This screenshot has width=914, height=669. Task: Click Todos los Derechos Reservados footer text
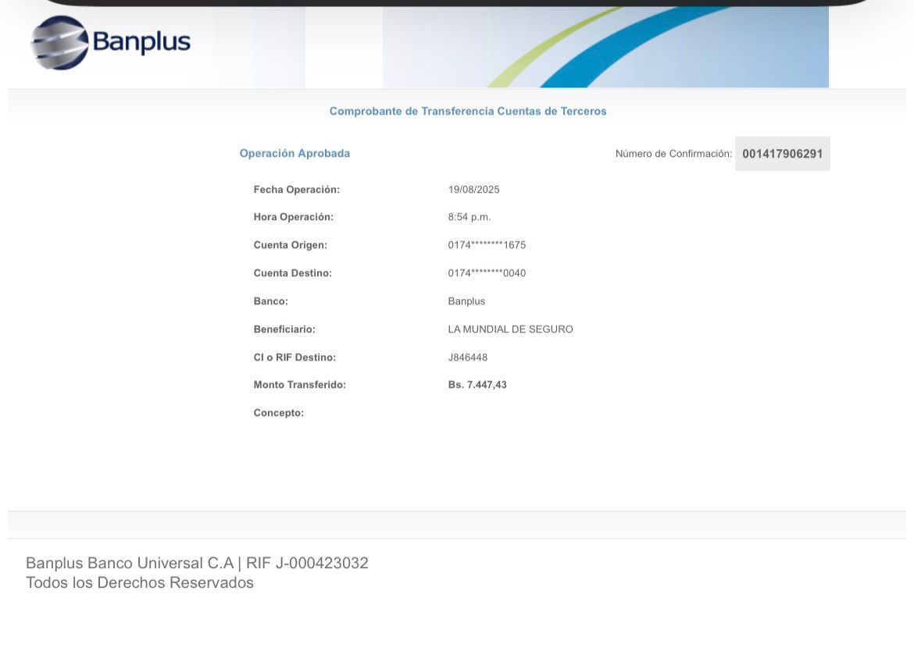coord(139,583)
